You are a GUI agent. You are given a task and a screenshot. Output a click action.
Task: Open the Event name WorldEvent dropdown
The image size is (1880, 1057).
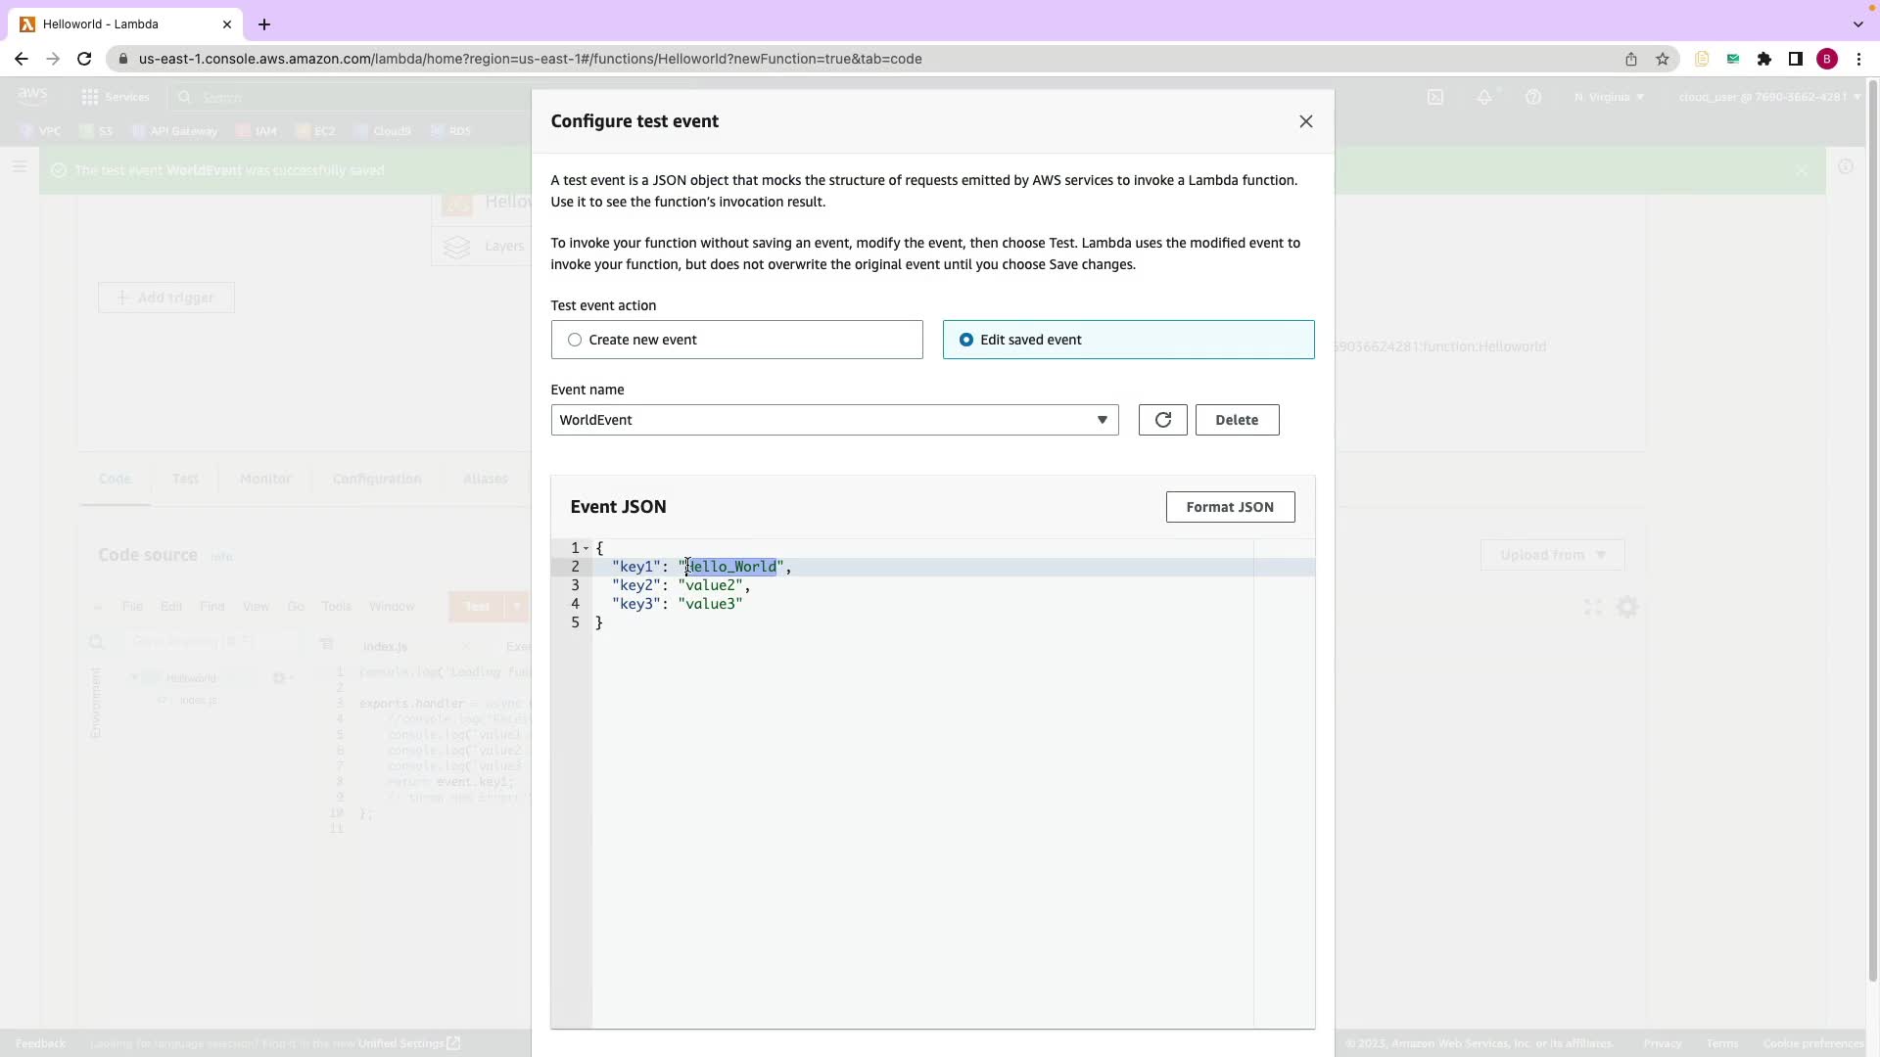point(833,420)
